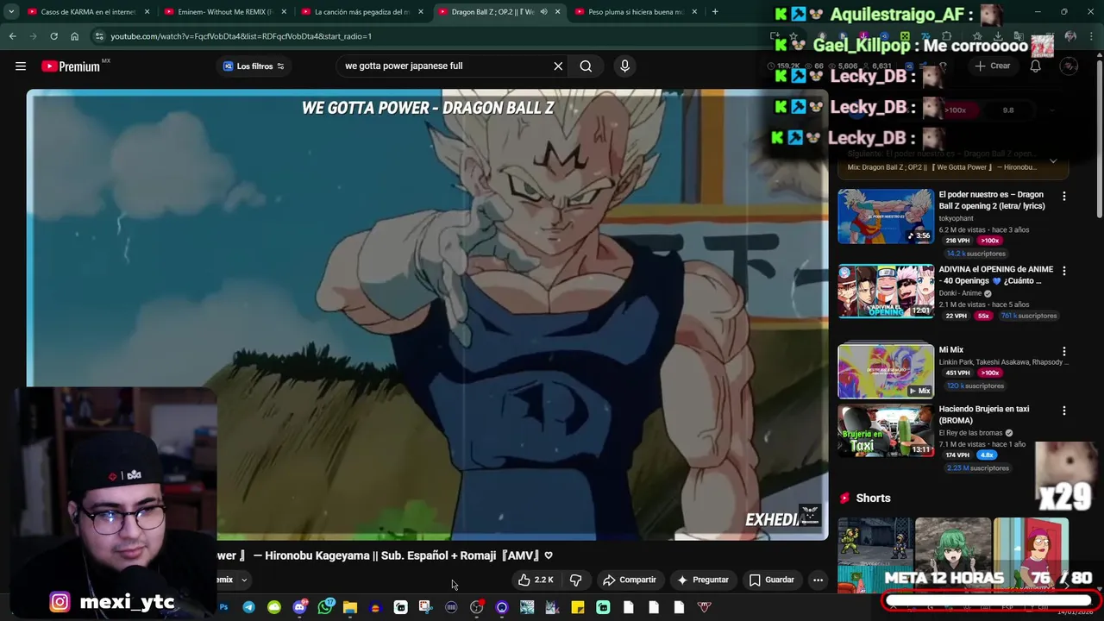
Task: Open the YouTube guide hamburger menu
Action: pos(21,66)
